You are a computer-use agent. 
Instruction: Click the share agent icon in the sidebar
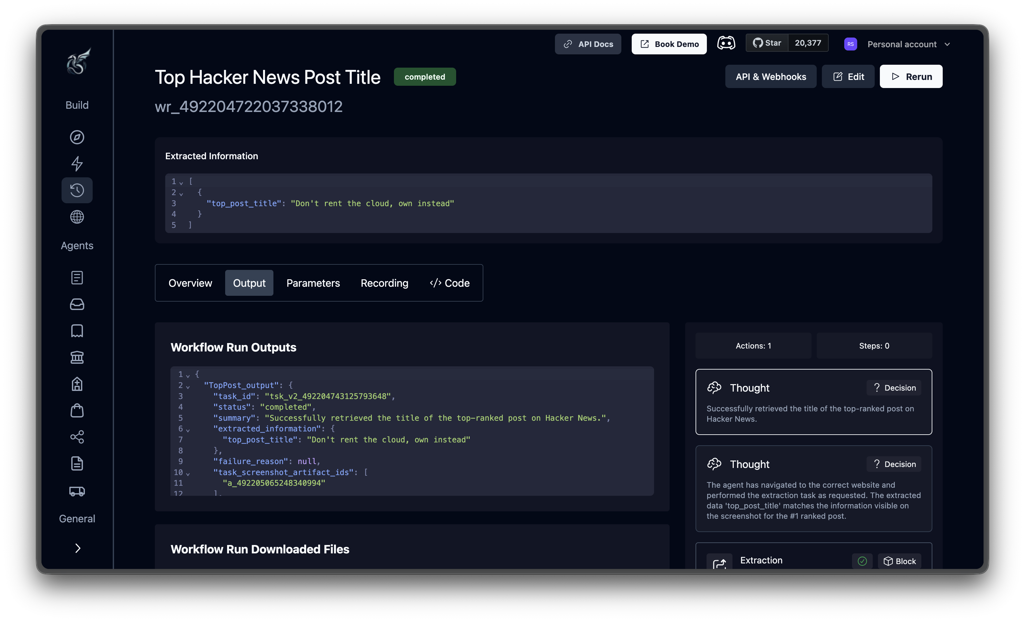pyautogui.click(x=77, y=437)
